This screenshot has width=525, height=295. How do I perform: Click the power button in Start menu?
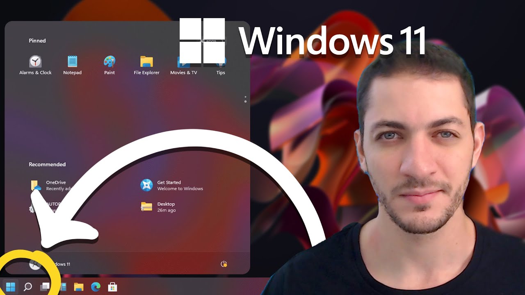[x=224, y=264]
